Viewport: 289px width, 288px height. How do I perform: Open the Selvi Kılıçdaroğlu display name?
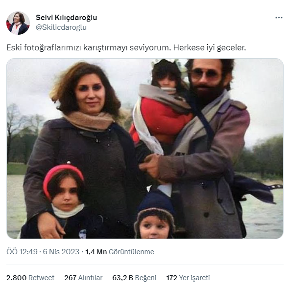tap(66, 18)
